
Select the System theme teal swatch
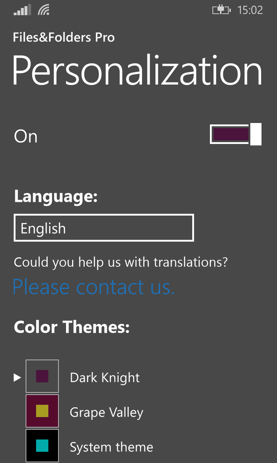click(x=42, y=446)
